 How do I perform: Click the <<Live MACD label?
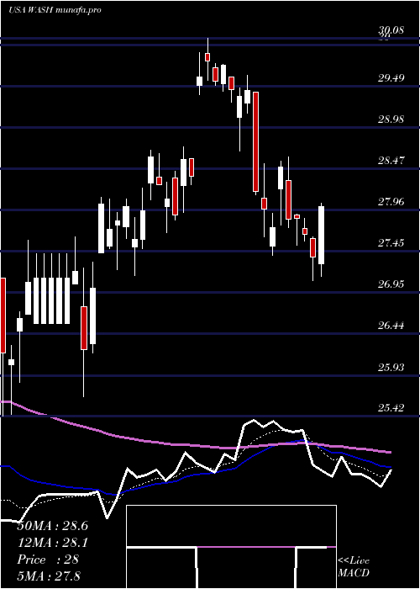coord(354,567)
